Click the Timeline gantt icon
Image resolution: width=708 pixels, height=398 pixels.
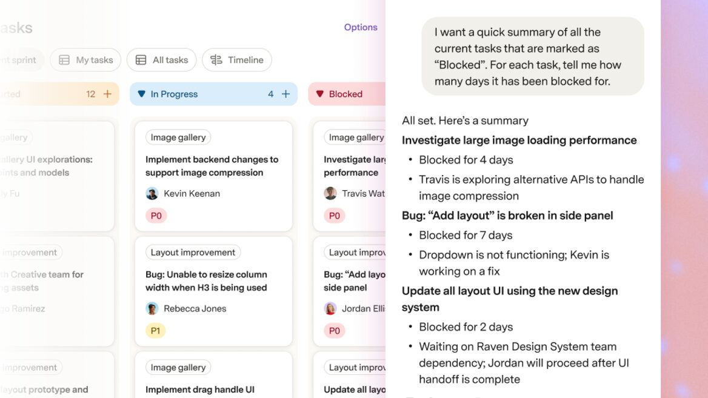[x=216, y=59]
